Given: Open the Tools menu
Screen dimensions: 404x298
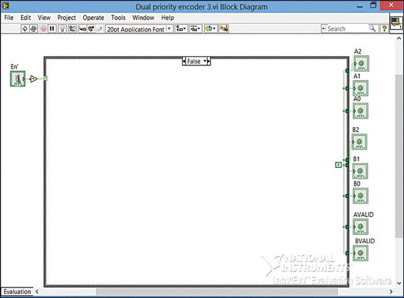Looking at the screenshot, I should coord(118,18).
